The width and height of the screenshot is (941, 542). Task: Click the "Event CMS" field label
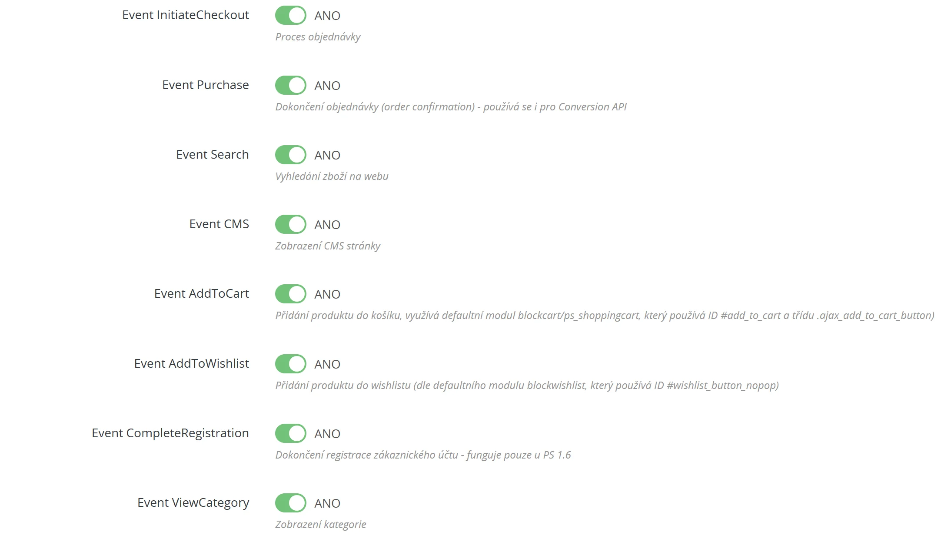click(x=219, y=224)
